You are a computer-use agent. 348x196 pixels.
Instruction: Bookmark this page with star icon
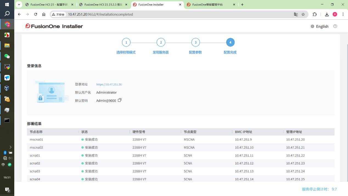point(303,14)
